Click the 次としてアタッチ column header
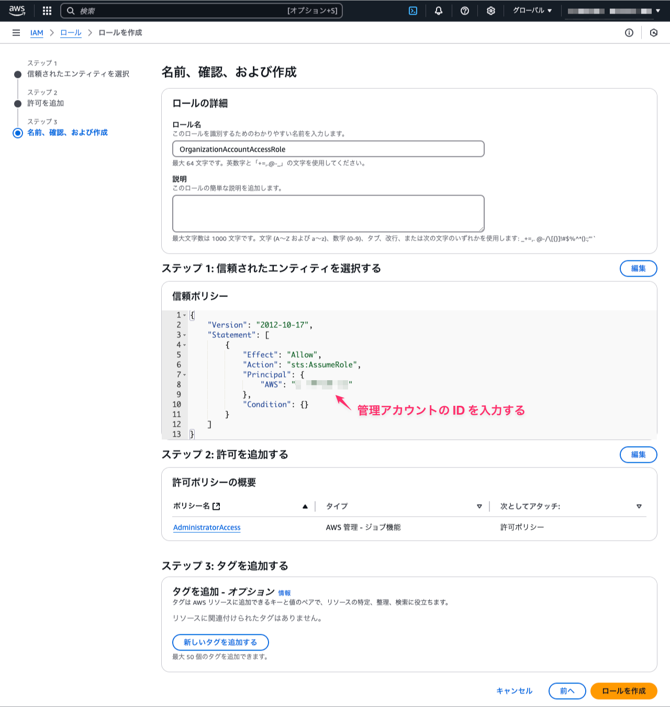 pyautogui.click(x=530, y=506)
